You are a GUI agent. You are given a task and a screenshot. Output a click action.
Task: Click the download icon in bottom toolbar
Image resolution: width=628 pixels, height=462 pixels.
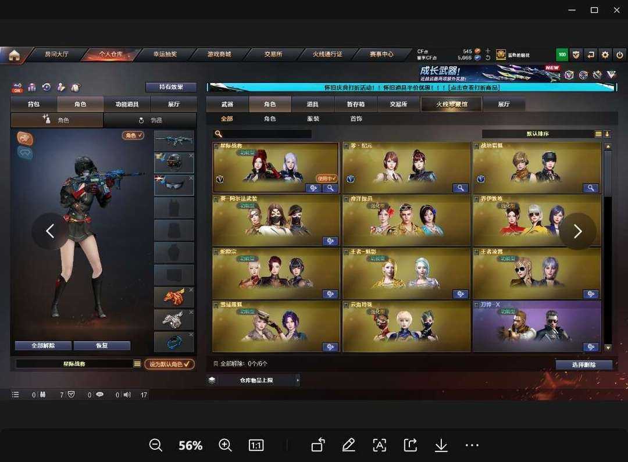pyautogui.click(x=441, y=445)
